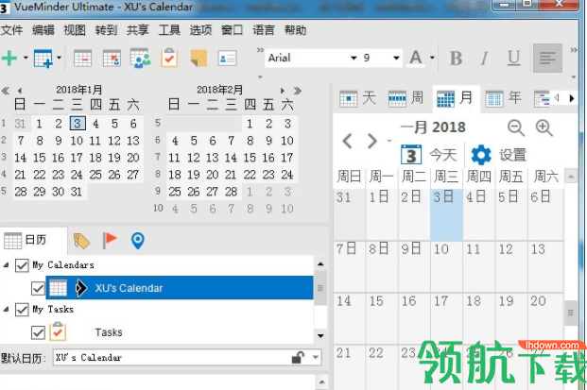This screenshot has width=587, height=390.
Task: Click the 今天 today button
Action: coord(429,155)
